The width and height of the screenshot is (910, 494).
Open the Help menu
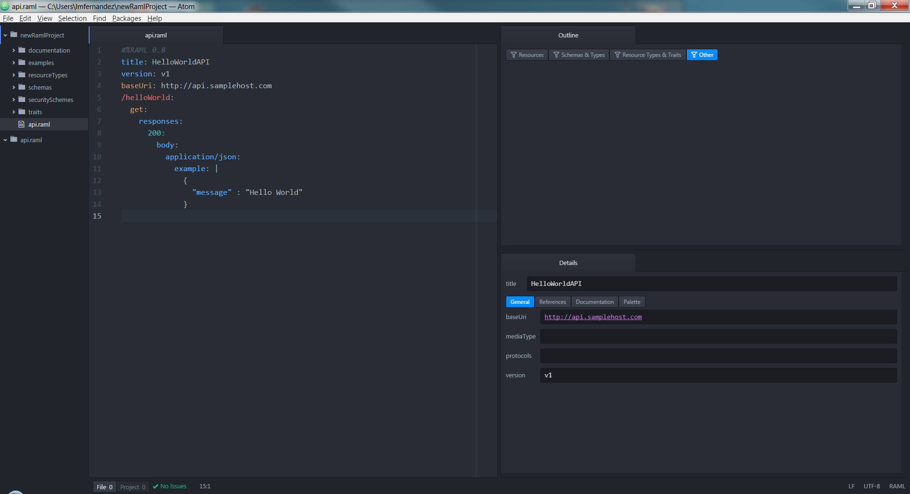tap(155, 18)
